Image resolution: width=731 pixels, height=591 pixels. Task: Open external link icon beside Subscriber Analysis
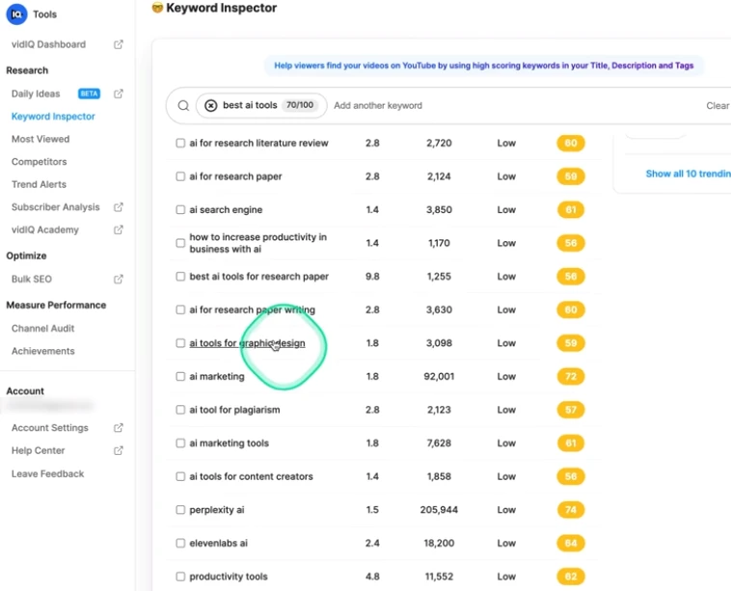click(119, 207)
